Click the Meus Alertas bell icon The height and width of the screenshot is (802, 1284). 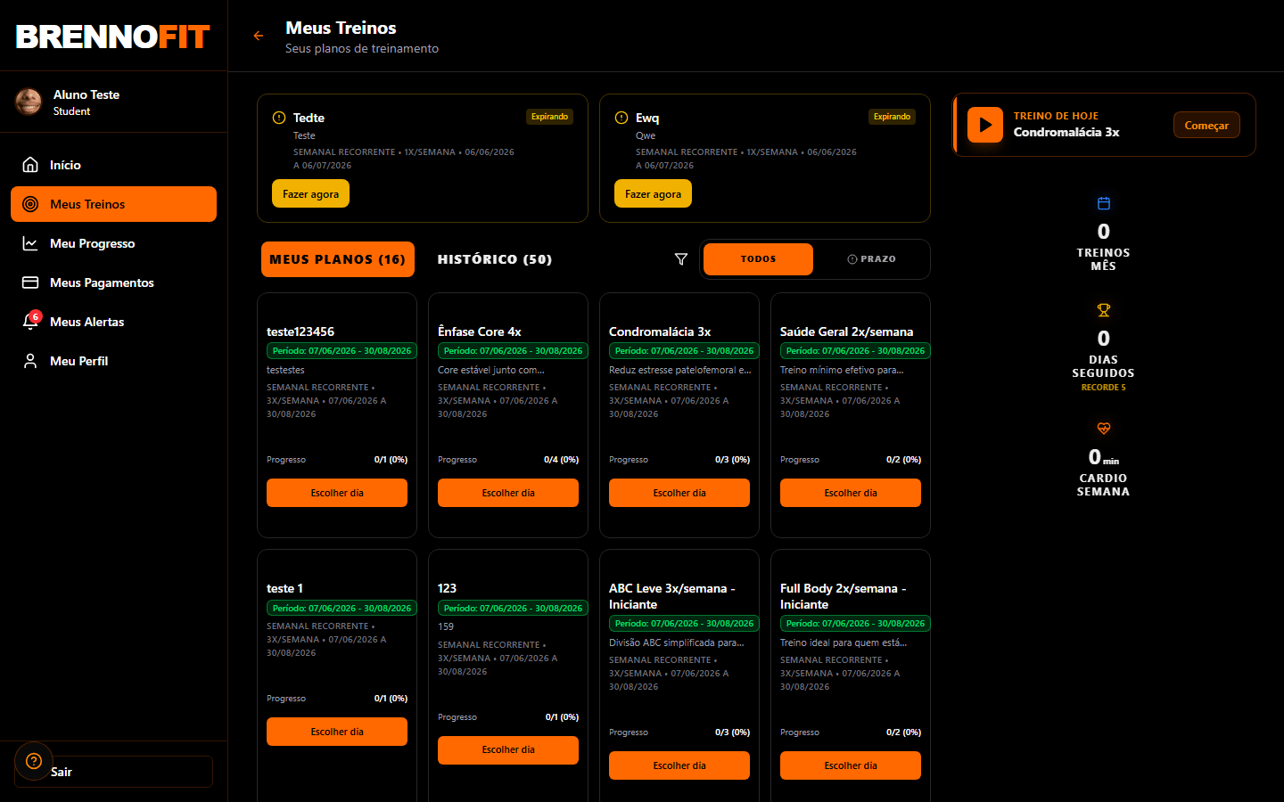click(x=30, y=322)
